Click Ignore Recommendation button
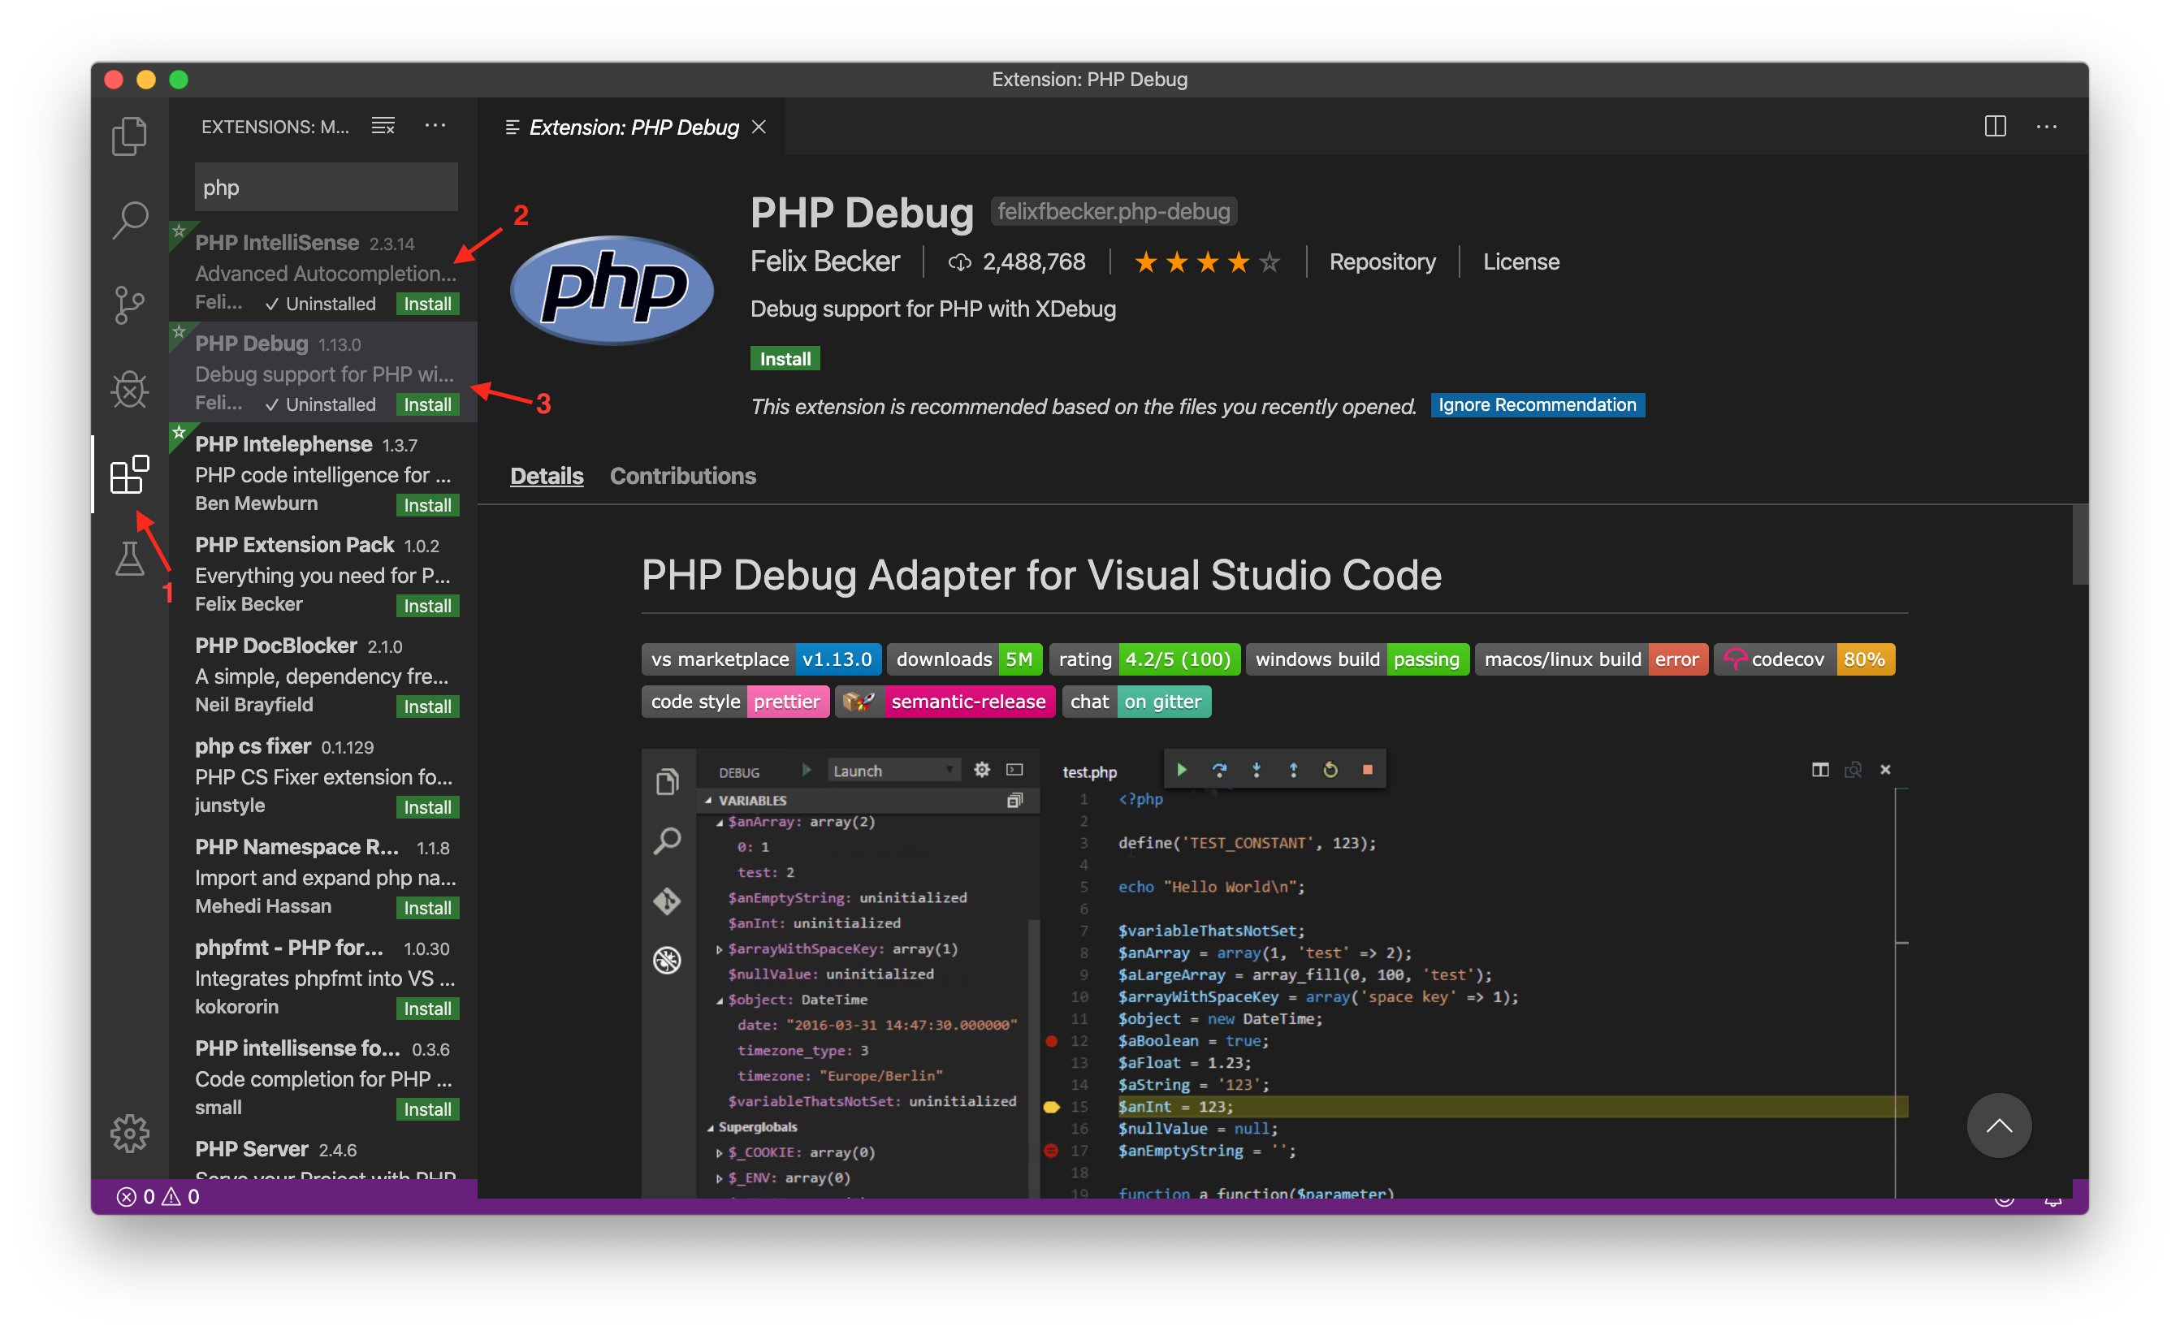Viewport: 2180px width, 1335px height. coord(1537,405)
